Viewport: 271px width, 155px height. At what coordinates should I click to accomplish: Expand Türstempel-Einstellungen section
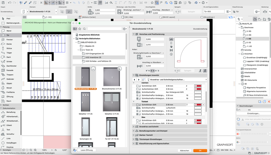(x=133, y=139)
